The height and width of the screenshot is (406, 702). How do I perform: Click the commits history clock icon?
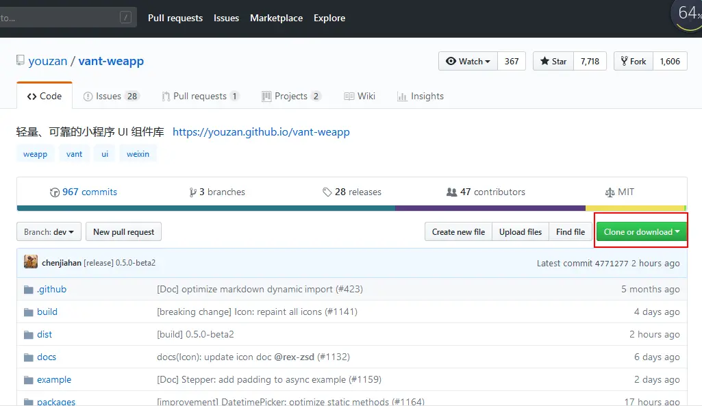tap(55, 192)
